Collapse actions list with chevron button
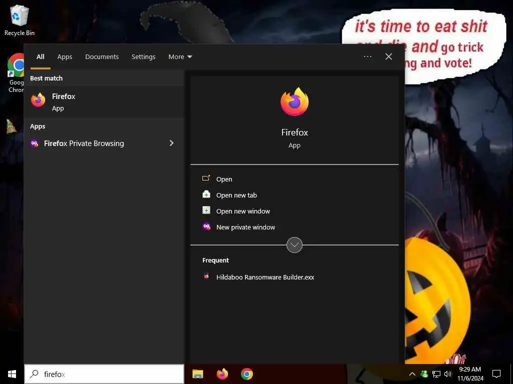 tap(295, 245)
